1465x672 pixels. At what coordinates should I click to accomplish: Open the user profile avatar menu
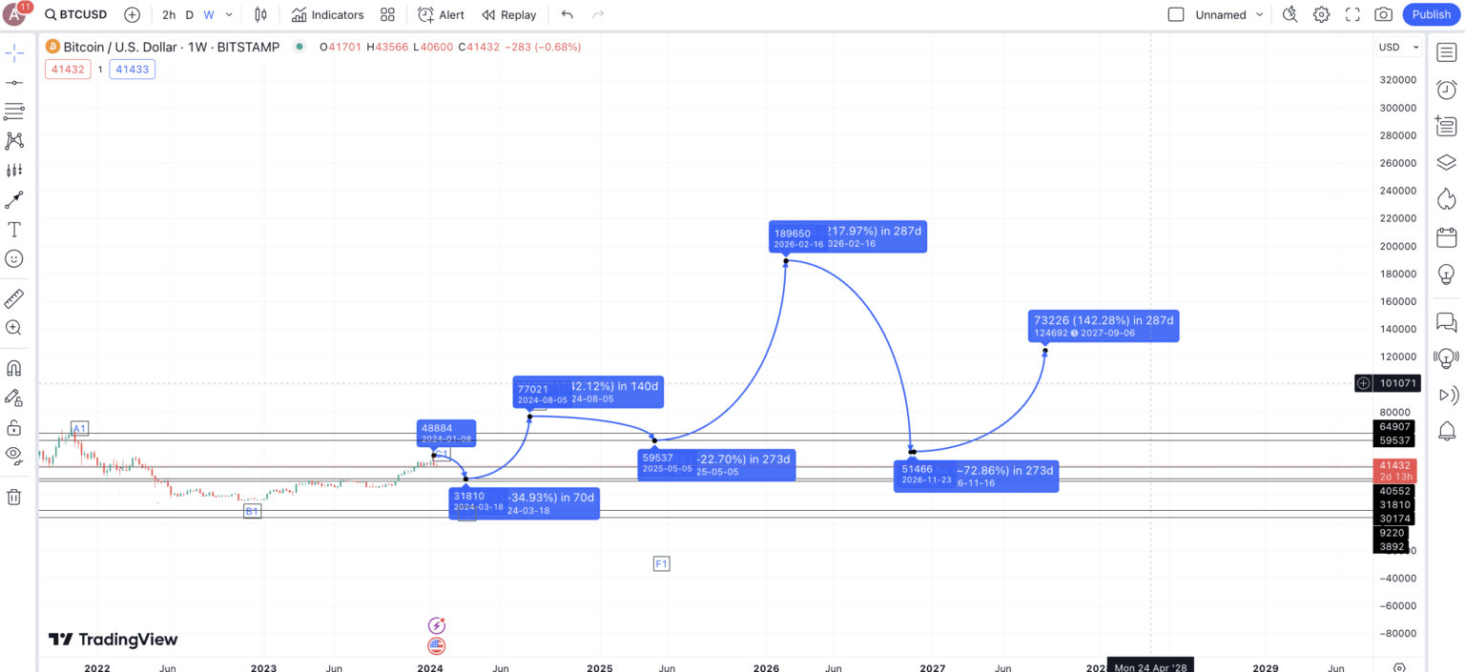tap(16, 13)
